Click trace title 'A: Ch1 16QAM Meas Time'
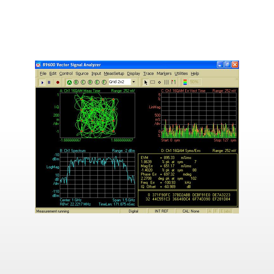Screen dimensions: 274x274 coord(80,91)
